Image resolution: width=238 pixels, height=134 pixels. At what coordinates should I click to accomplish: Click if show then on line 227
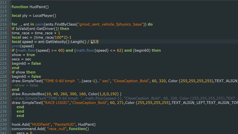tap(23, 72)
